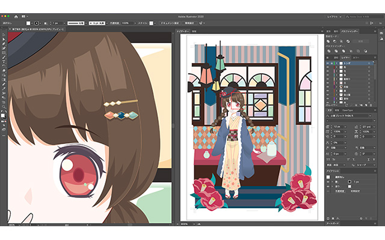Click Unite in Pathfinder shape modes
Image resolution: width=385 pixels, height=240 pixels.
tap(328, 41)
